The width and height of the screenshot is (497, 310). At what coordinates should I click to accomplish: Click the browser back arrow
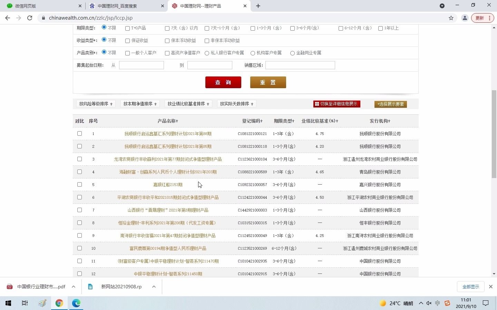[x=8, y=18]
